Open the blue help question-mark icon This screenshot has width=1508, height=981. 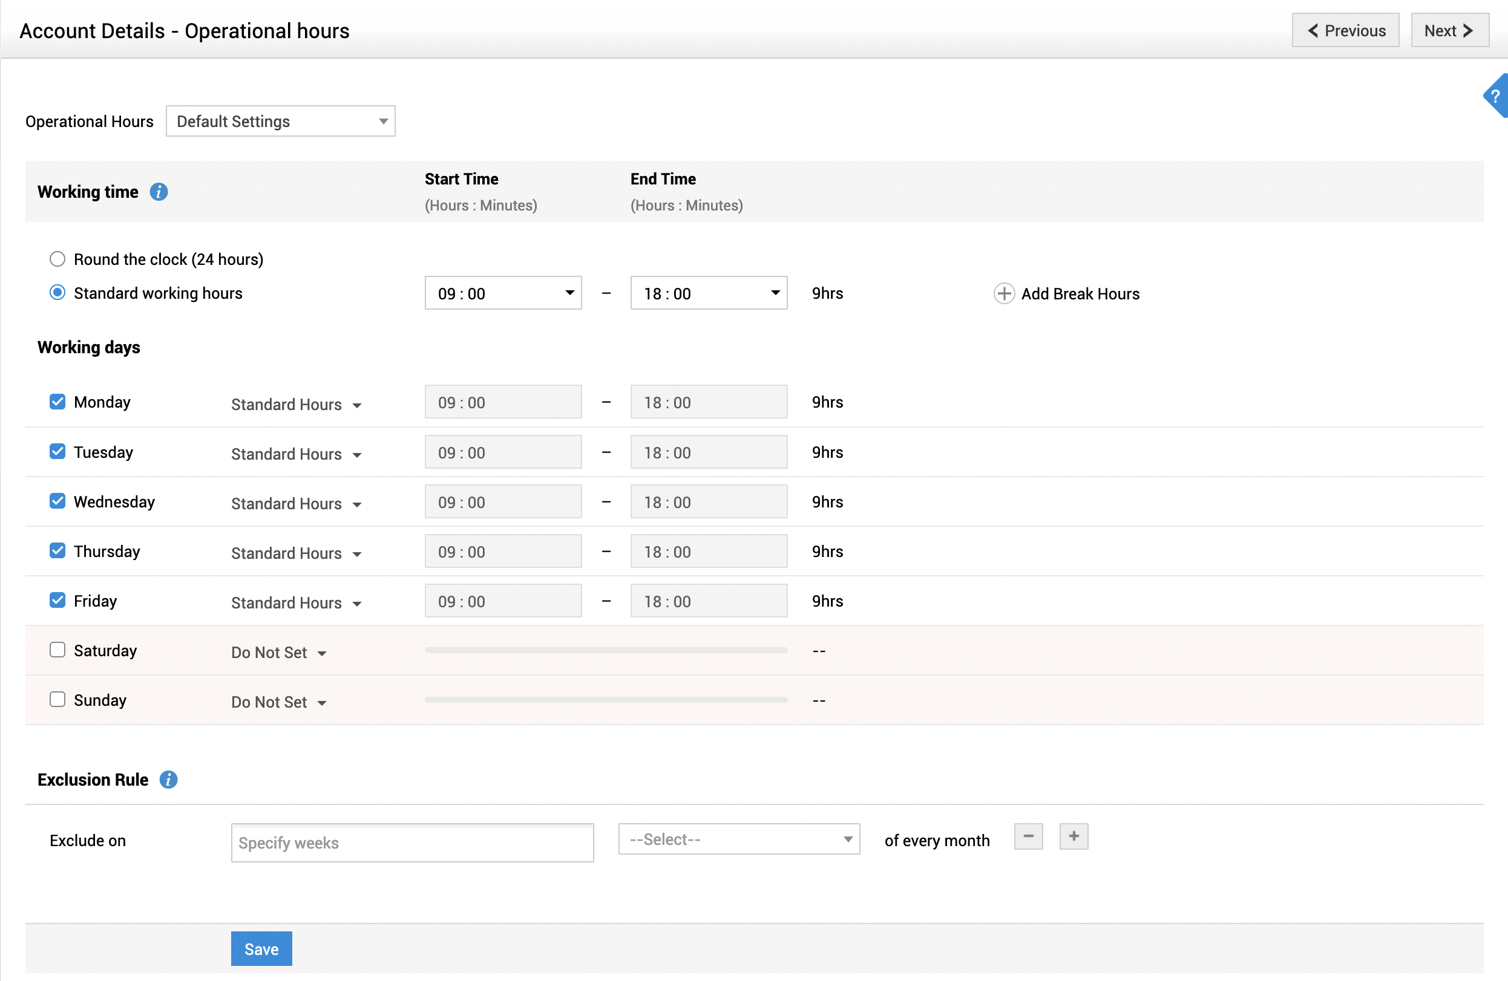tap(1495, 96)
